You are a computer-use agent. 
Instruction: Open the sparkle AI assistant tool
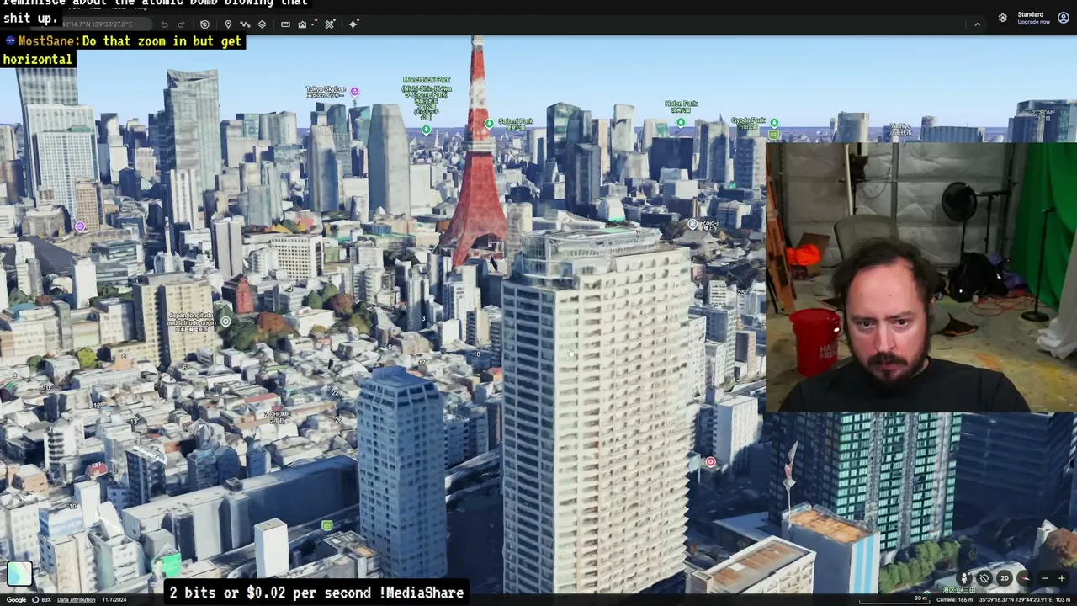353,24
